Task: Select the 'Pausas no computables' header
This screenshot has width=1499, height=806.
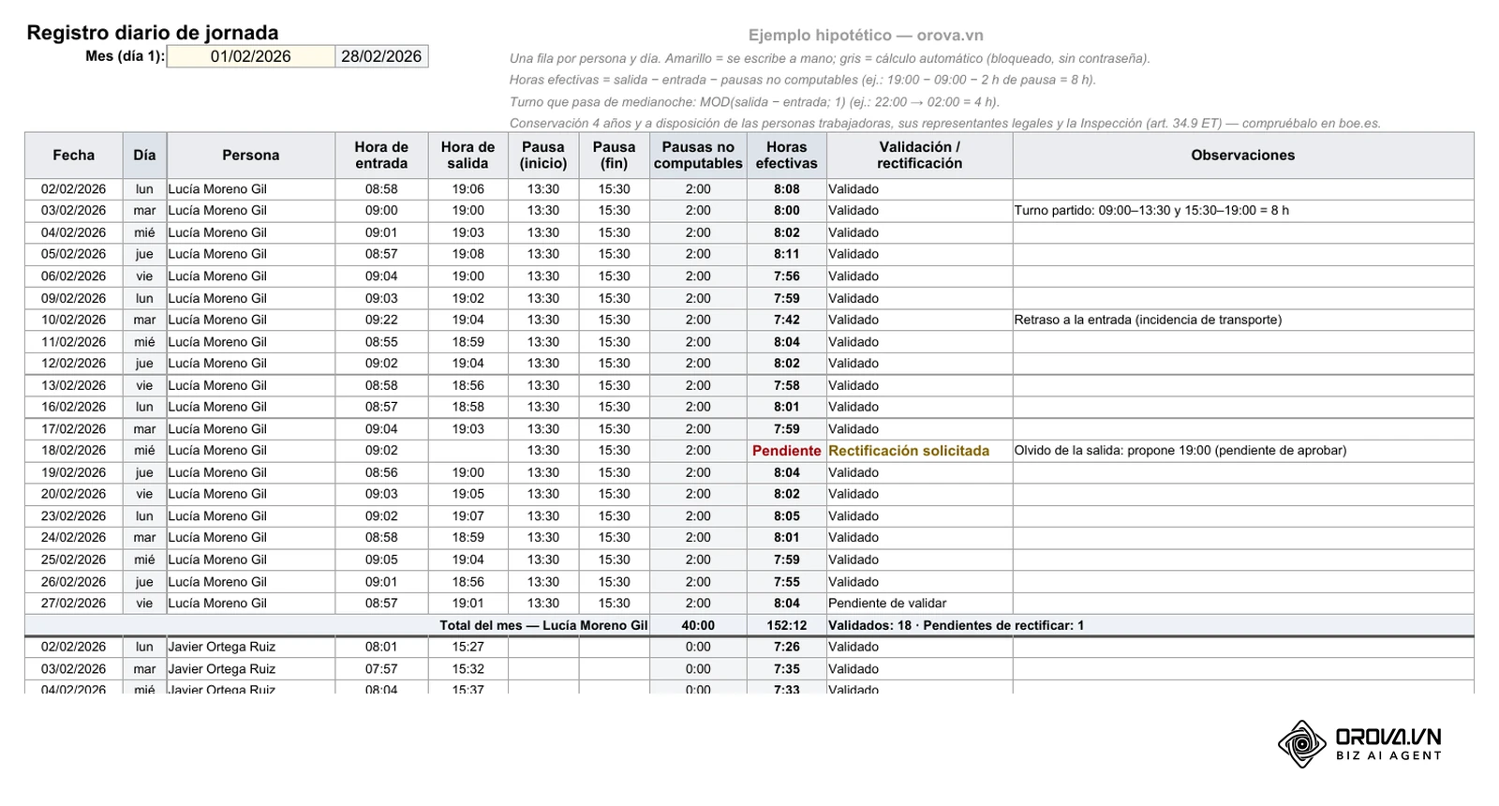Action: coord(698,156)
